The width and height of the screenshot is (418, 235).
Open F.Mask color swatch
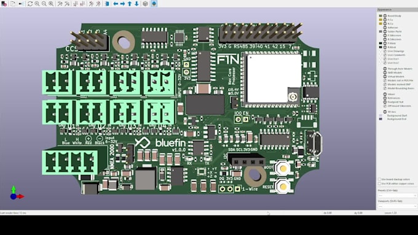[381, 43]
